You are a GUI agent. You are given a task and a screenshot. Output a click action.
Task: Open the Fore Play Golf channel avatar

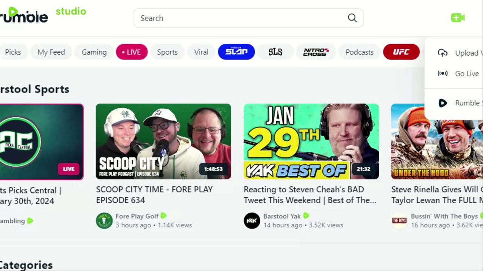point(104,221)
